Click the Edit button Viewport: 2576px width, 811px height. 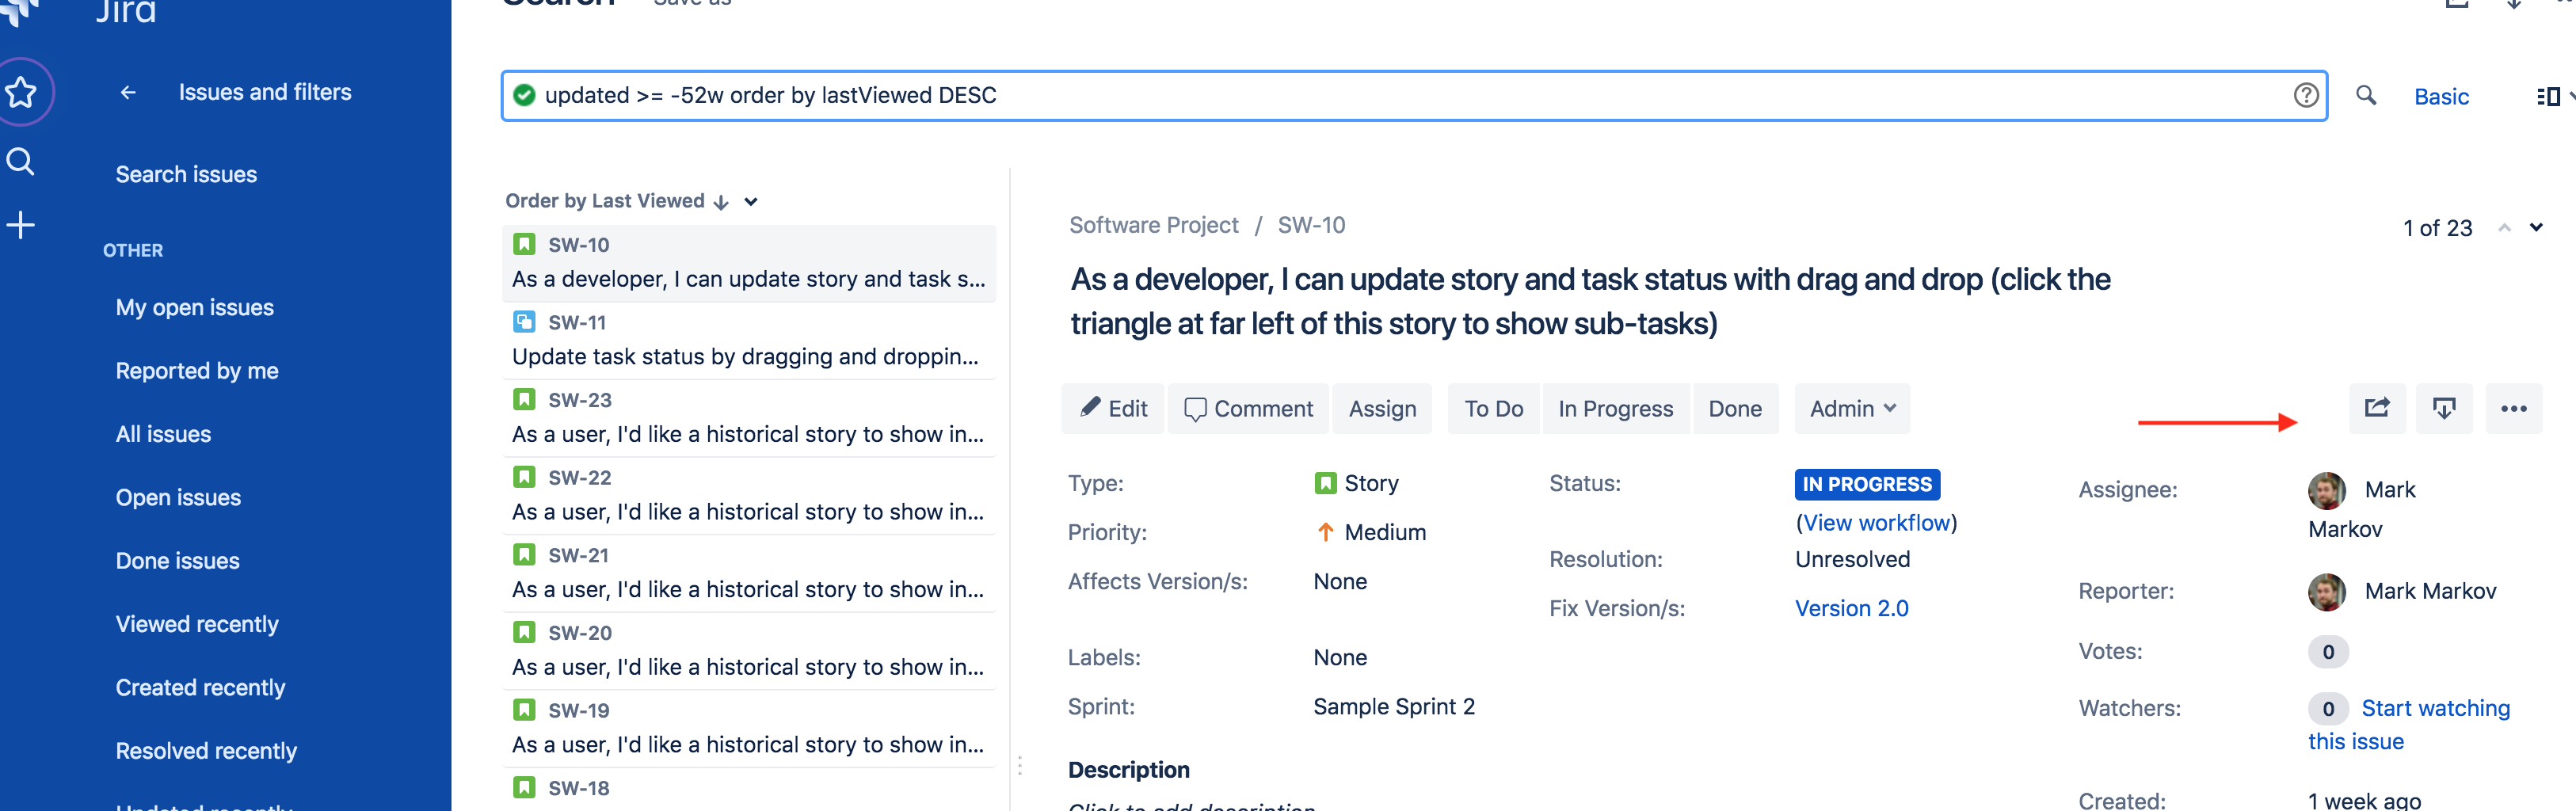pyautogui.click(x=1112, y=408)
